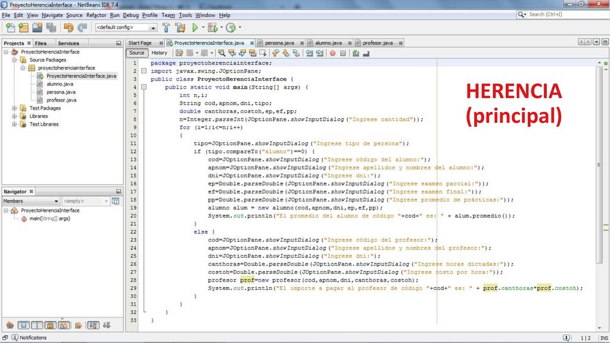Open the Refactor menu

tap(96, 15)
